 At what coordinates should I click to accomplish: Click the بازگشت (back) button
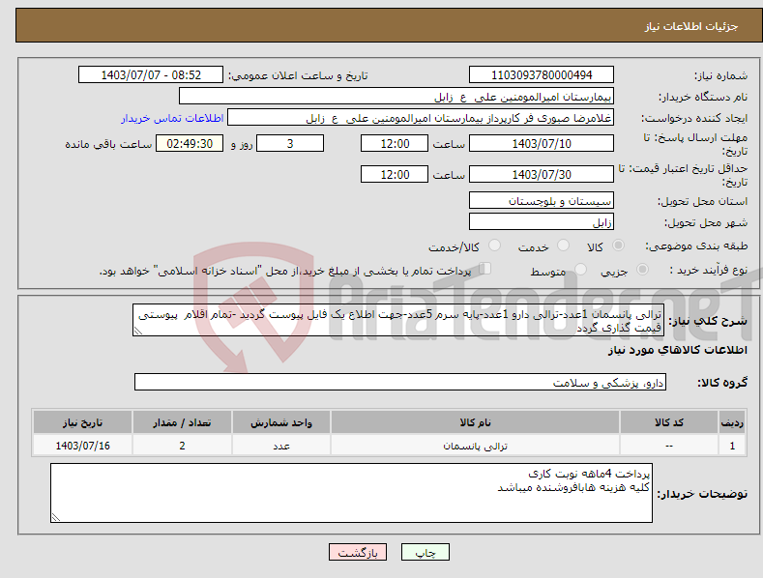358,552
